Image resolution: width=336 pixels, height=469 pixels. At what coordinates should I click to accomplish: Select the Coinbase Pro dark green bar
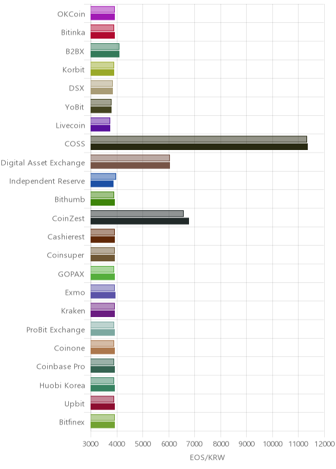[x=103, y=369]
